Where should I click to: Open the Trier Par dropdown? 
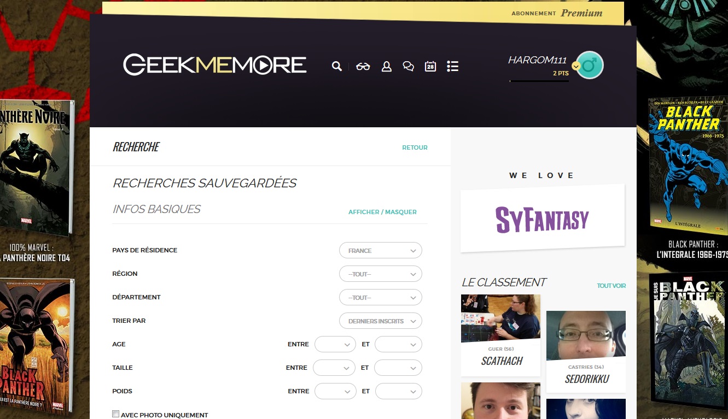pos(381,321)
